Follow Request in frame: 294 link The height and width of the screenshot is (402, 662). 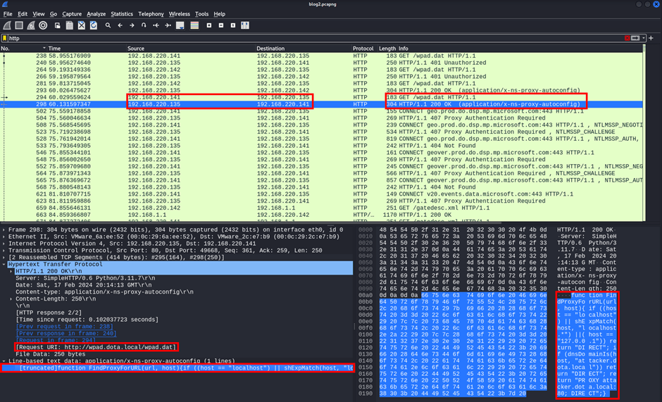tap(56, 340)
